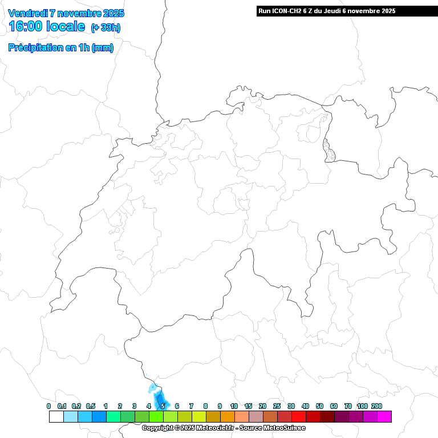
Task: Select the magenta 200+ mm legend swatch
Action: pyautogui.click(x=384, y=417)
